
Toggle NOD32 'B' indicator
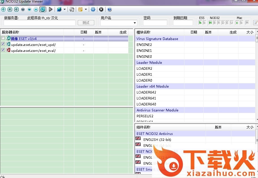214,23
